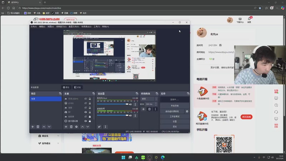The image size is (286, 161).
Task: Open virtual camera settings gear
Action: [x=187, y=111]
